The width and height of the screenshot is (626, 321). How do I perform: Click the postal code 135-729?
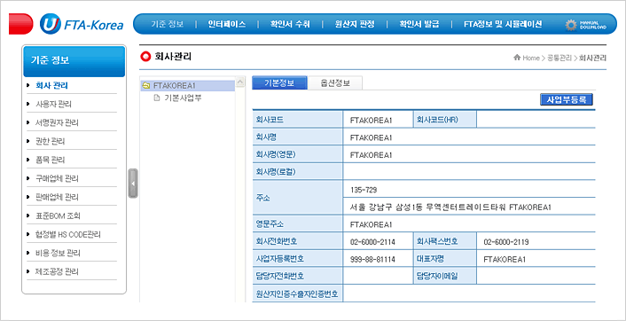click(364, 189)
